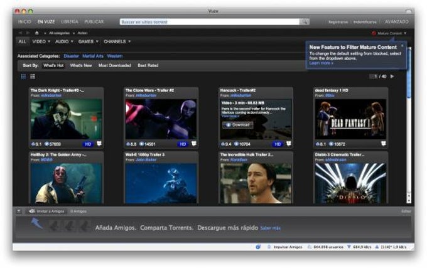Go to next results page arrow
The width and height of the screenshot is (427, 268).
coord(392,77)
